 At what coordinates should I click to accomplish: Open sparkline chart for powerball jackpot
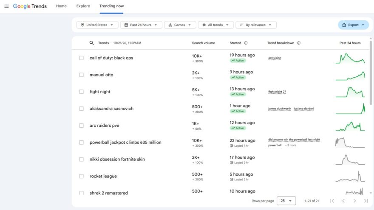pyautogui.click(x=350, y=143)
